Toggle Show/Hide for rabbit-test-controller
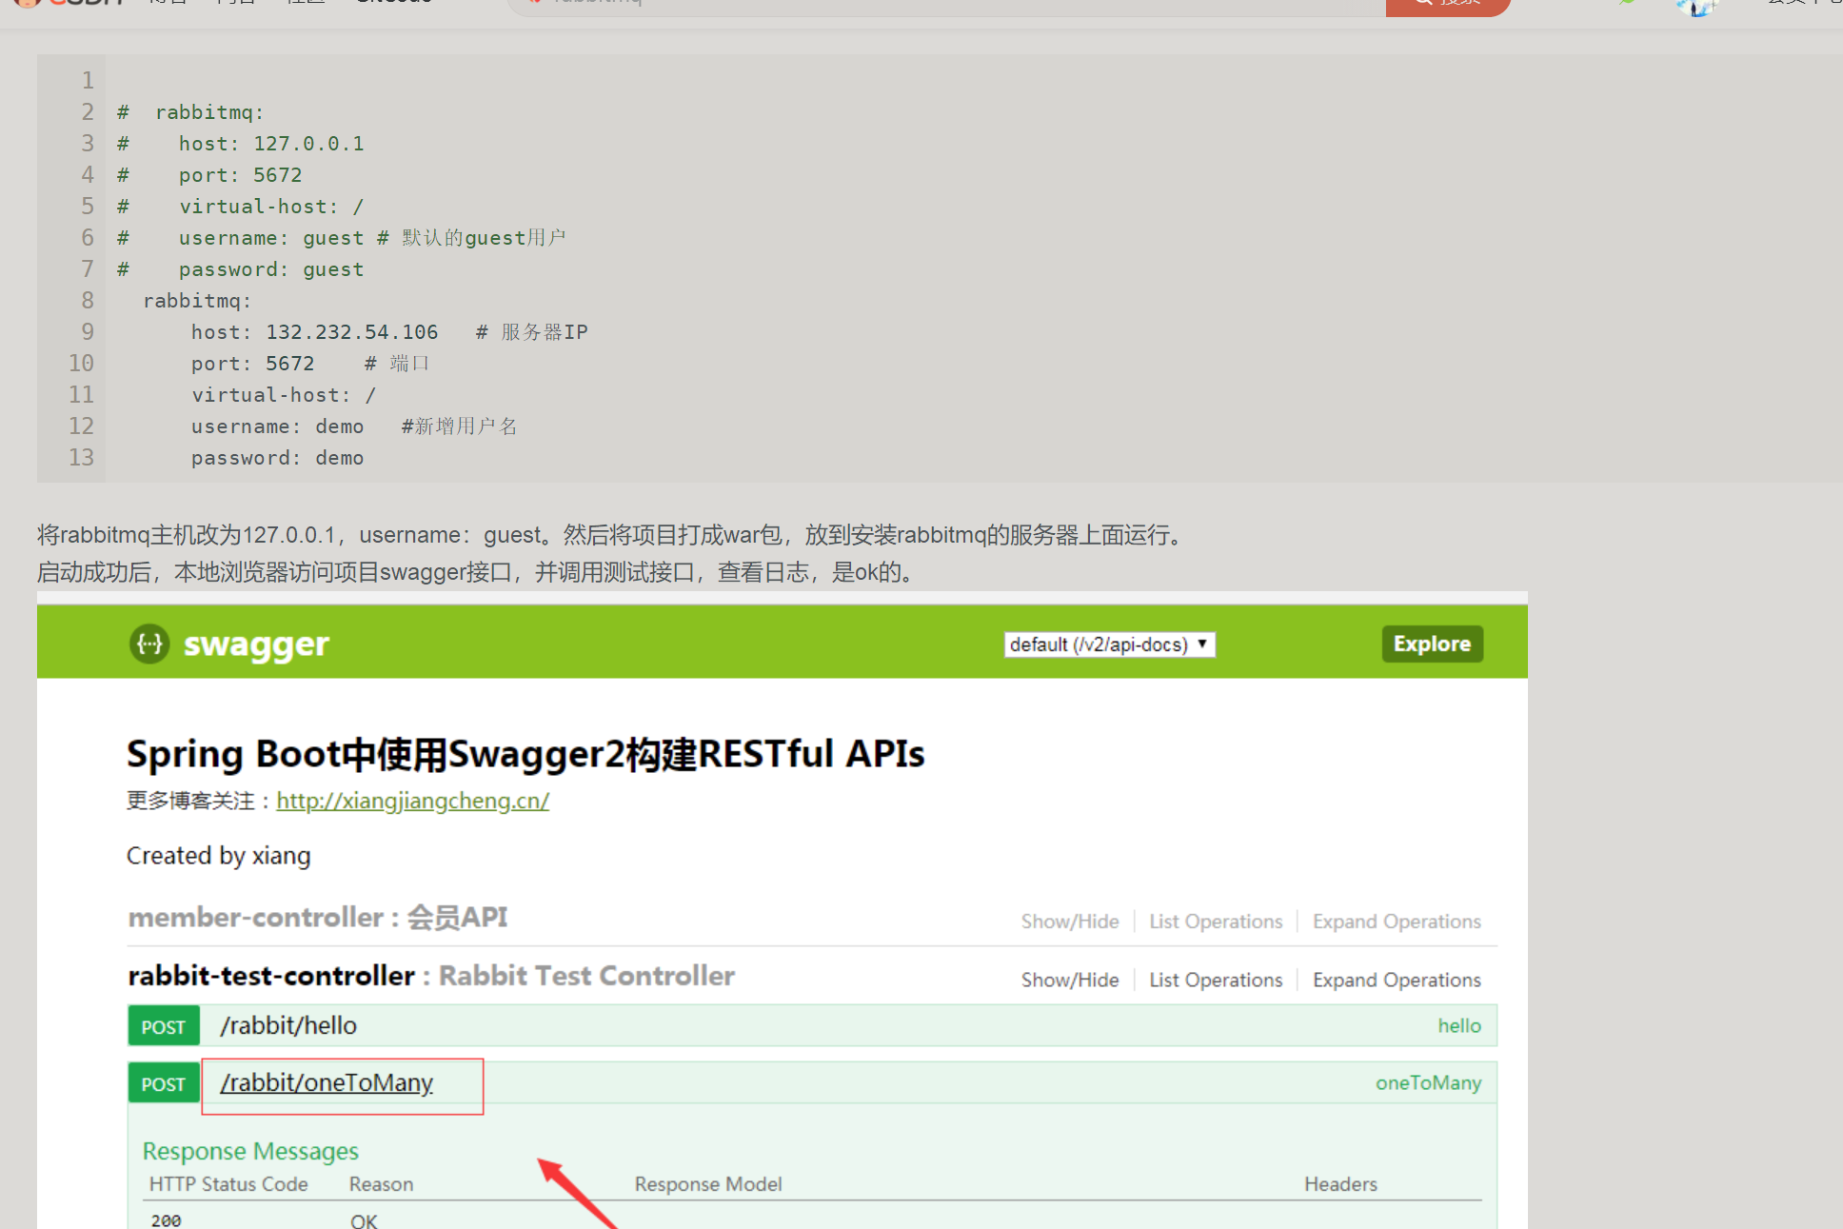This screenshot has width=1843, height=1229. 1068,977
